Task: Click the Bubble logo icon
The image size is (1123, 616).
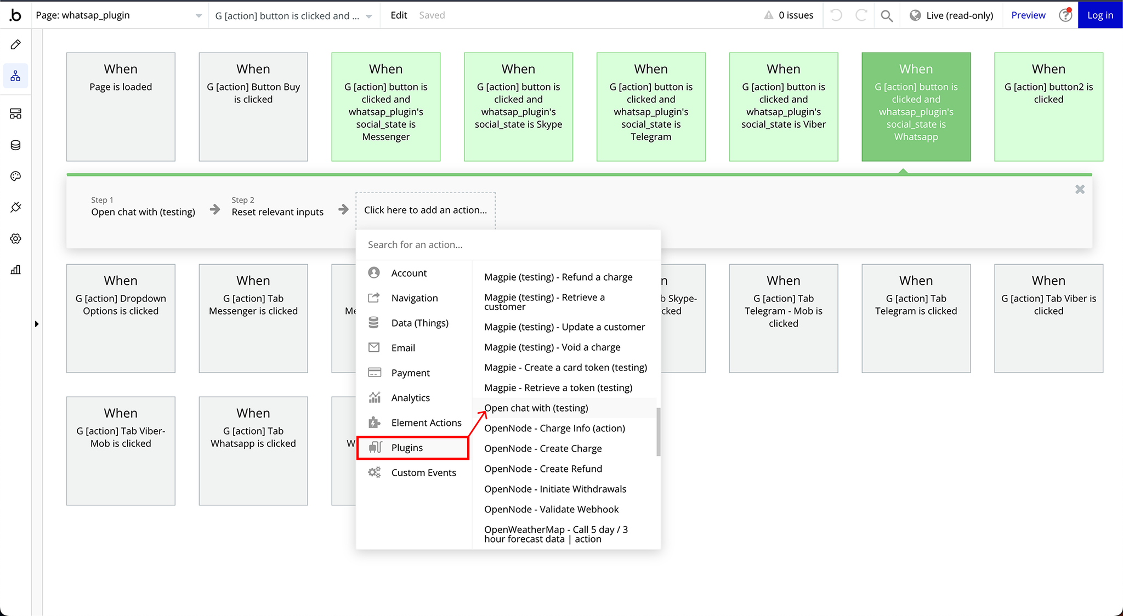Action: point(15,15)
